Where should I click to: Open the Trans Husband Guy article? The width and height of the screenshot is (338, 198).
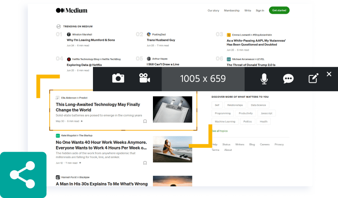point(161,40)
